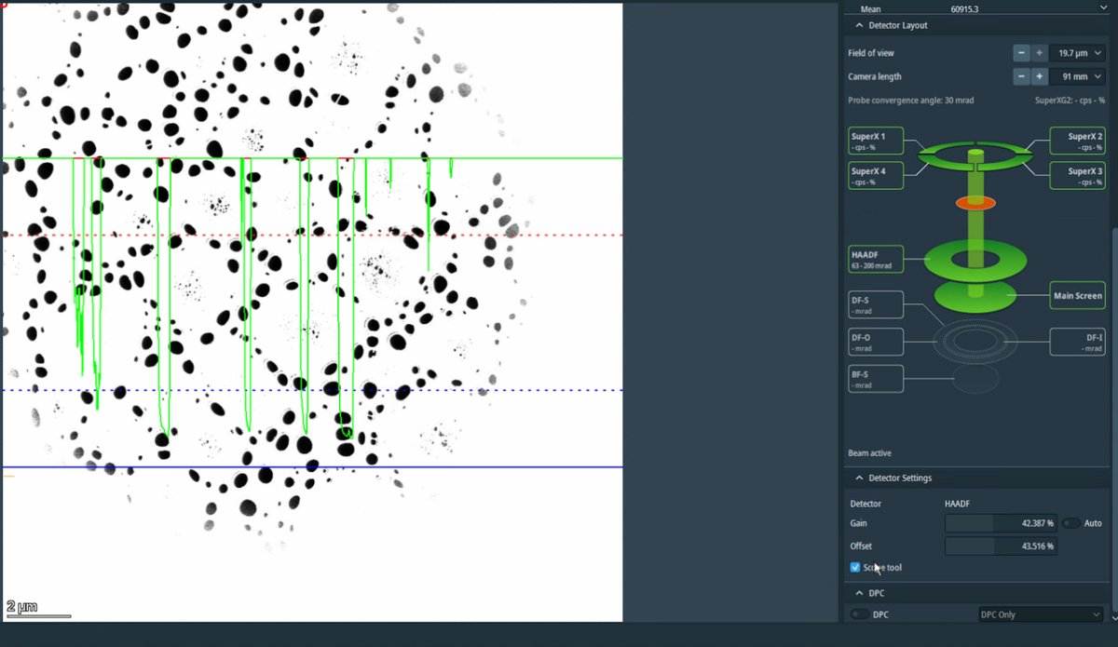Viewport: 1118px width, 647px height.
Task: Select the SuperX 3 detector
Action: 1077,175
